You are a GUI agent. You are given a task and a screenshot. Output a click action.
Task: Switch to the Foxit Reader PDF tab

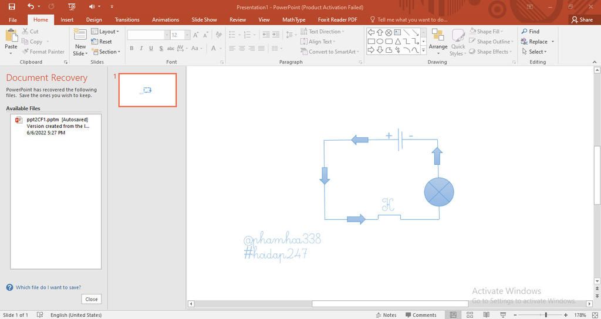(x=337, y=19)
